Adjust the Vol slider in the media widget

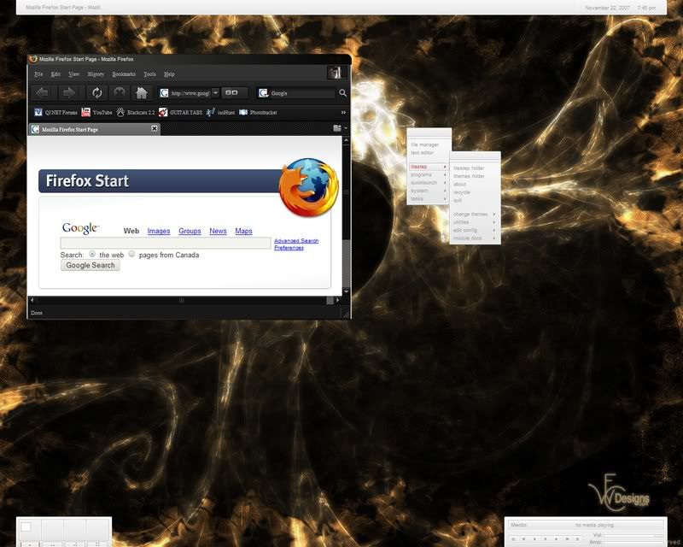tap(633, 535)
